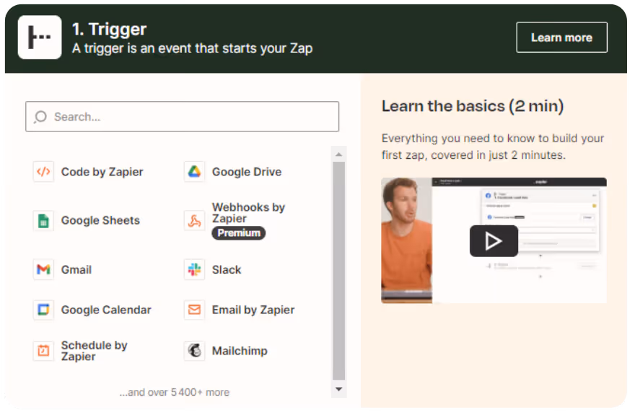Click the "1. Trigger" heading
Image resolution: width=635 pixels, height=413 pixels.
tap(110, 29)
